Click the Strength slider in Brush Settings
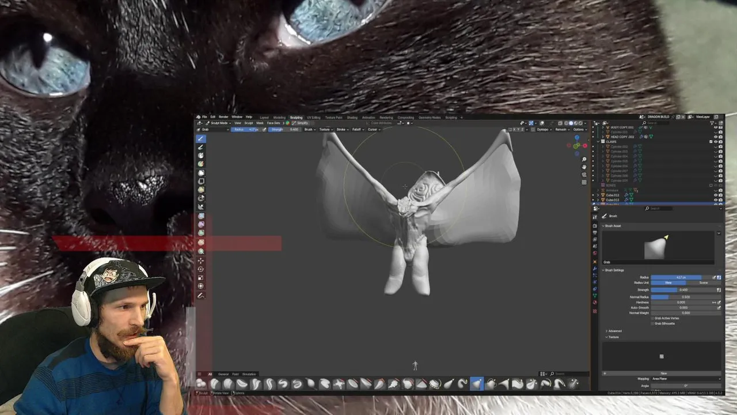Screen dimensions: 737x415 coord(683,290)
